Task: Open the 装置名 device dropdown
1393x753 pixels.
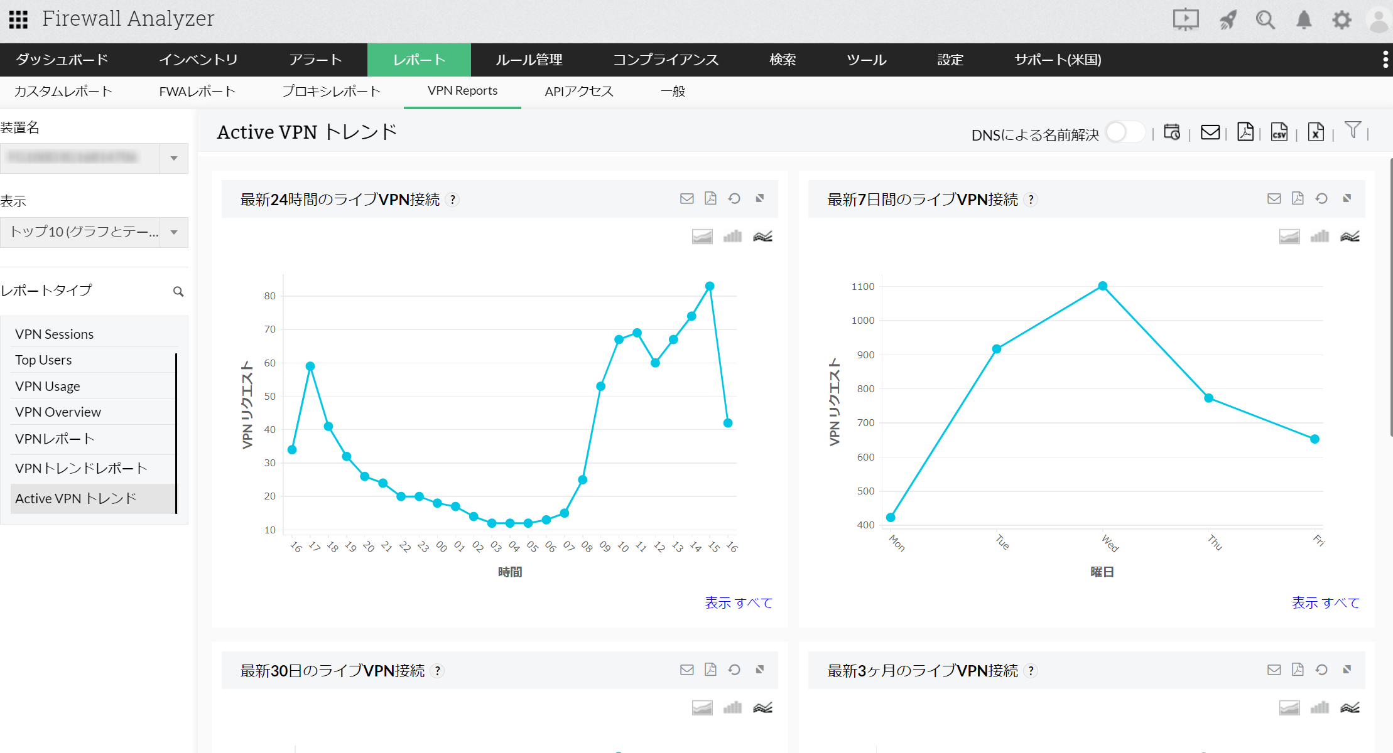Action: tap(174, 158)
